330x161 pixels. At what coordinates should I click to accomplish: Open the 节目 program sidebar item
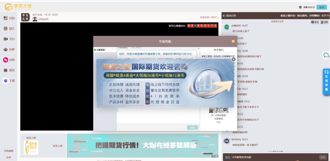(9, 39)
